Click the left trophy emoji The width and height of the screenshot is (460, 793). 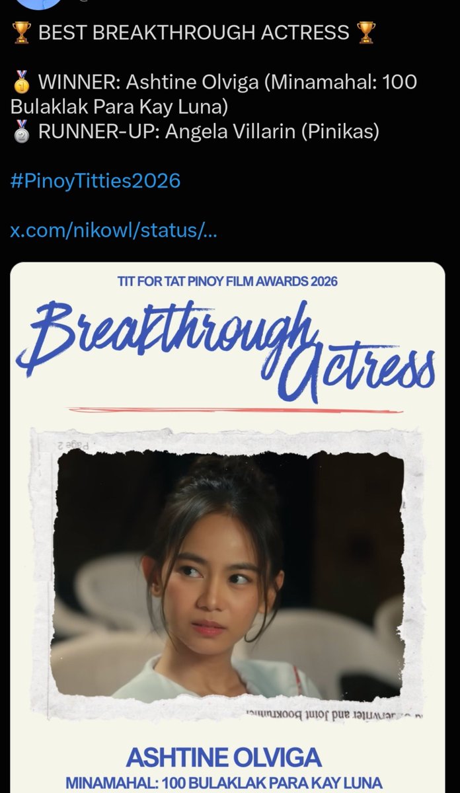tap(21, 32)
